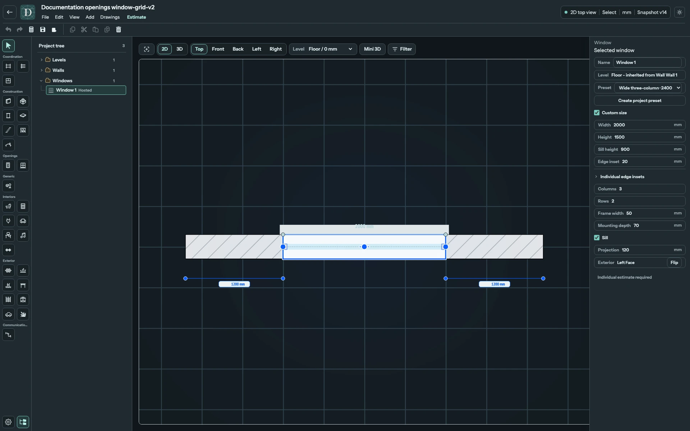
Task: Open the Filter button
Action: tap(402, 49)
